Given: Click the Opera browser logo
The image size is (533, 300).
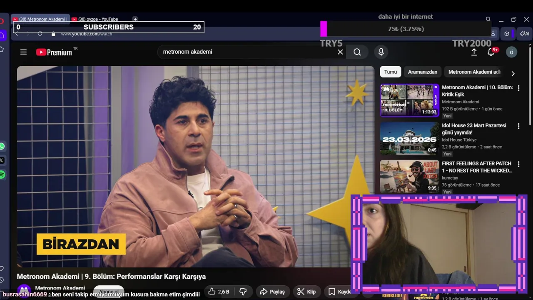Looking at the screenshot, I should click(x=2, y=21).
